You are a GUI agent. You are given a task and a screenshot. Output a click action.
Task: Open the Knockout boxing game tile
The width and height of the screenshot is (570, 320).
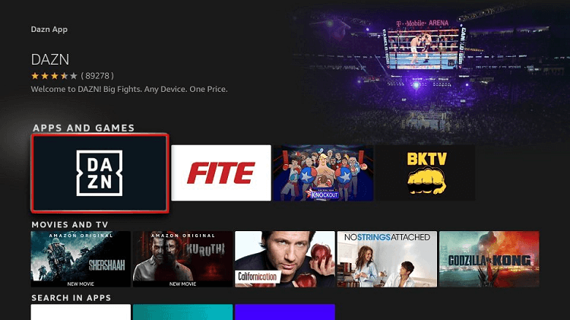coord(323,173)
